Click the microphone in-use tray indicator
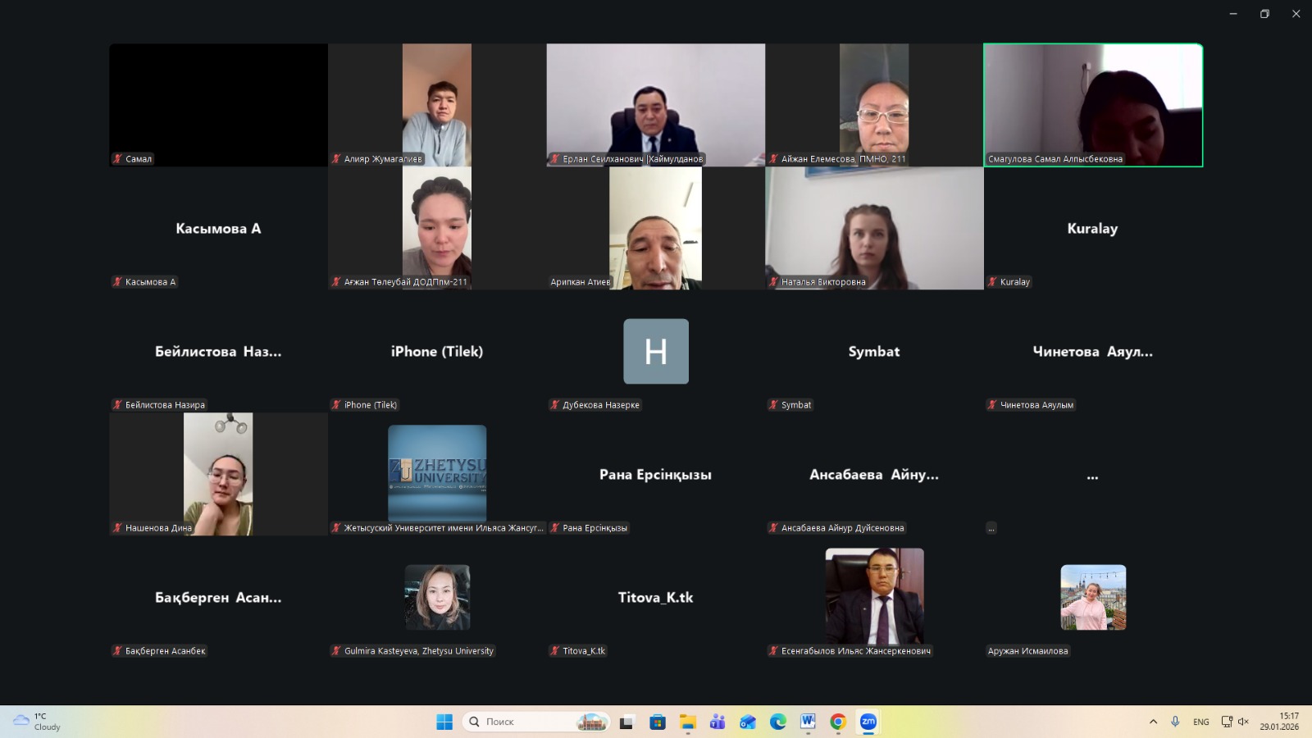Screen dimensions: 1312x738 click(x=1175, y=722)
